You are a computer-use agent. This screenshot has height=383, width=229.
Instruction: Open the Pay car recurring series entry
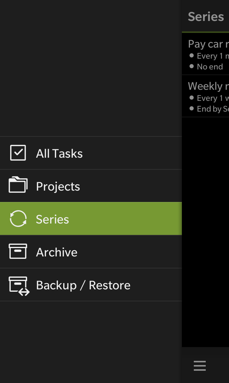[x=205, y=54]
